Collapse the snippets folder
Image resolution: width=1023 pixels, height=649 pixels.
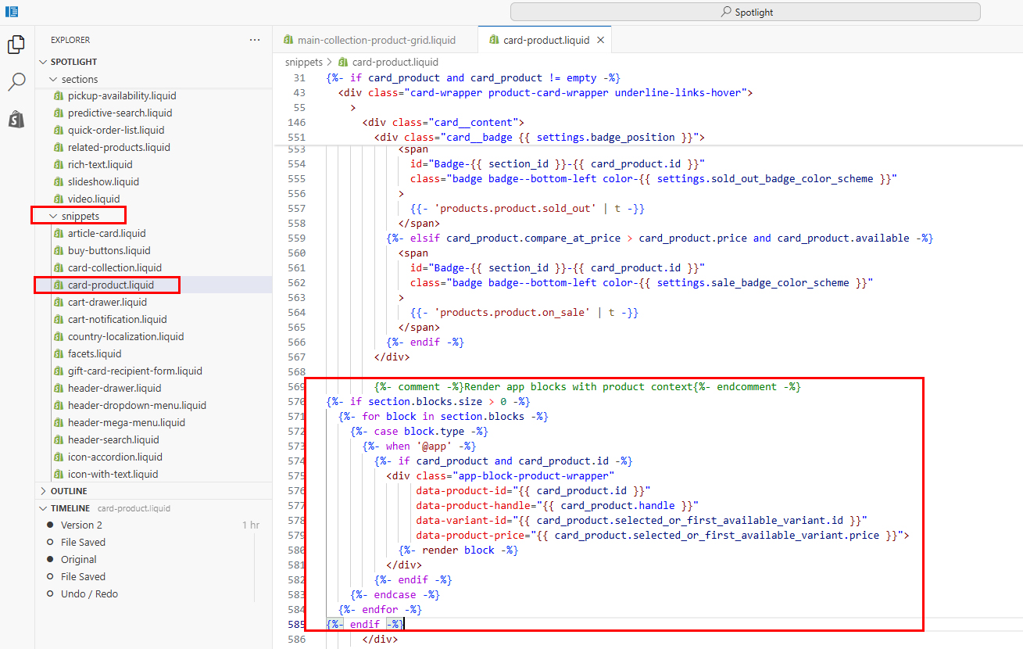[53, 217]
